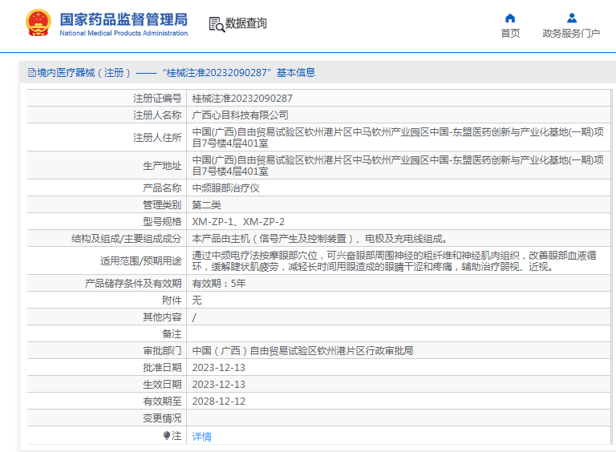Viewport: 616px width, 452px height.
Task: Open government services portal person icon
Action: coord(572,18)
